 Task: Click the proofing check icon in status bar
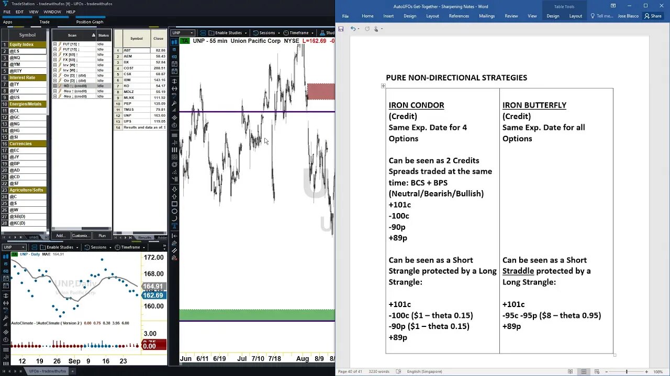pyautogui.click(x=399, y=371)
